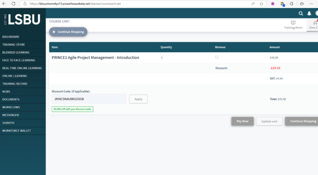Open the notifications bell icon

pyautogui.click(x=309, y=13)
